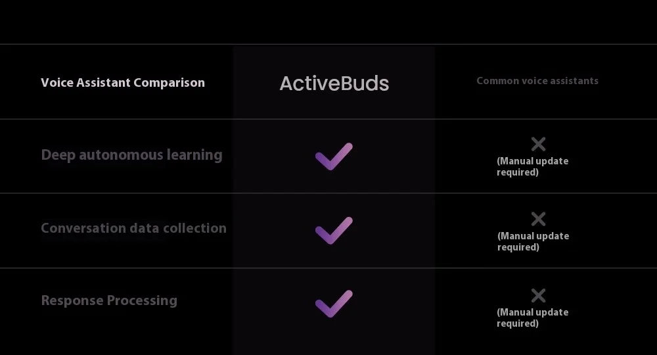This screenshot has width=657, height=355.
Task: Click the gray X beside Response Processing
Action: pyautogui.click(x=539, y=295)
